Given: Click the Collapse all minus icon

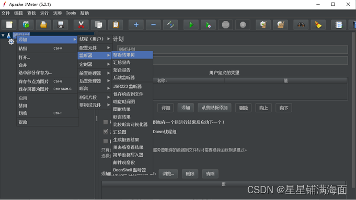Looking at the screenshot, I should click(153, 25).
